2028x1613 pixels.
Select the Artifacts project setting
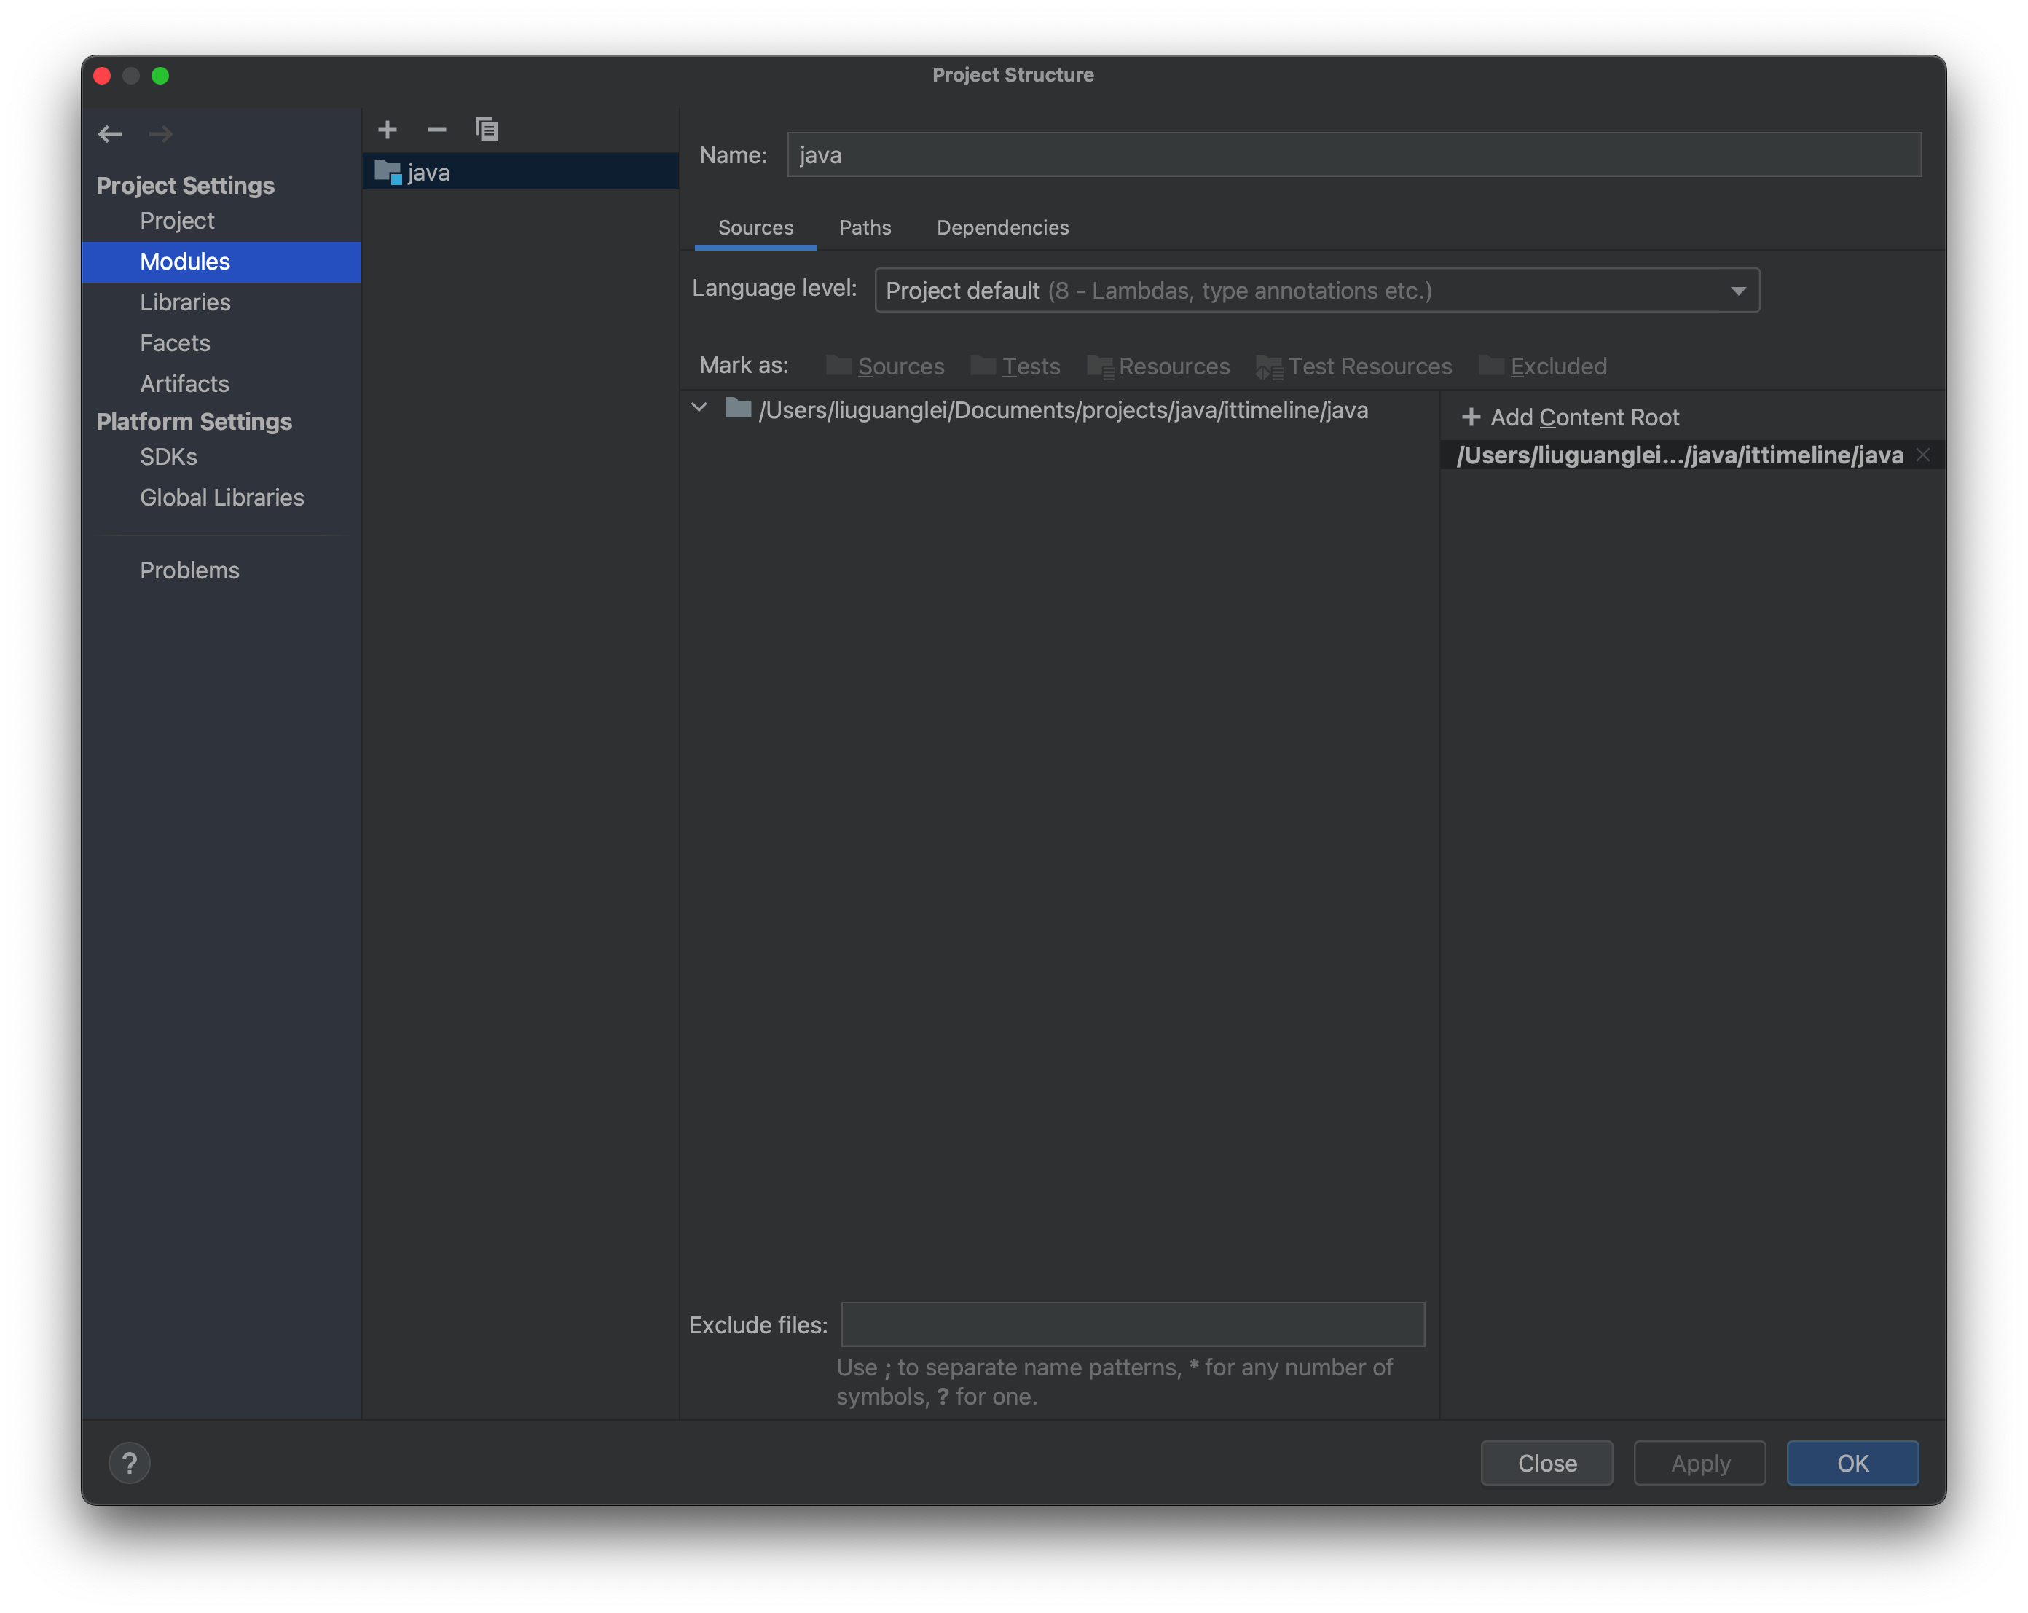(x=184, y=382)
